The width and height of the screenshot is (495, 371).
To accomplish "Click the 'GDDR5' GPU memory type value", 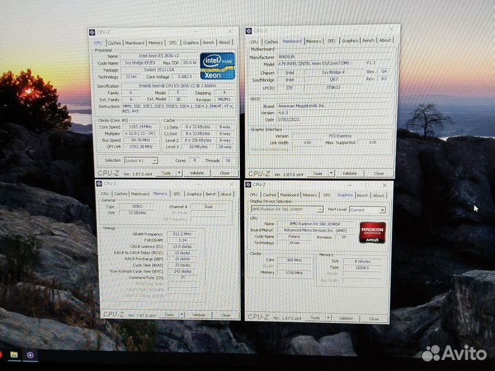I will tap(362, 267).
